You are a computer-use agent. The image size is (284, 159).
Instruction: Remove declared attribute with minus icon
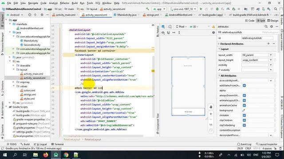point(274,44)
